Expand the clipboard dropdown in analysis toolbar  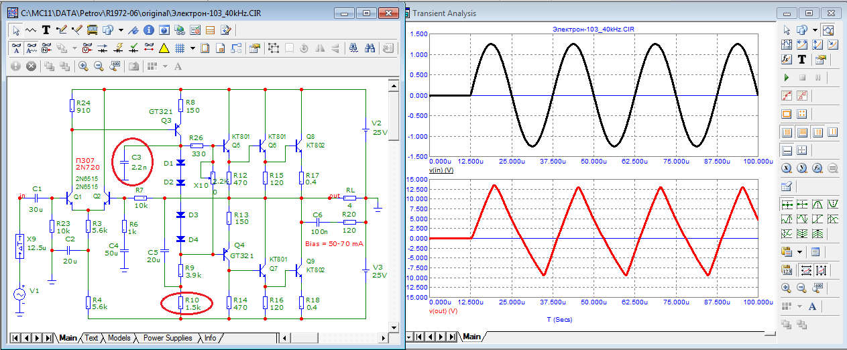click(799, 252)
